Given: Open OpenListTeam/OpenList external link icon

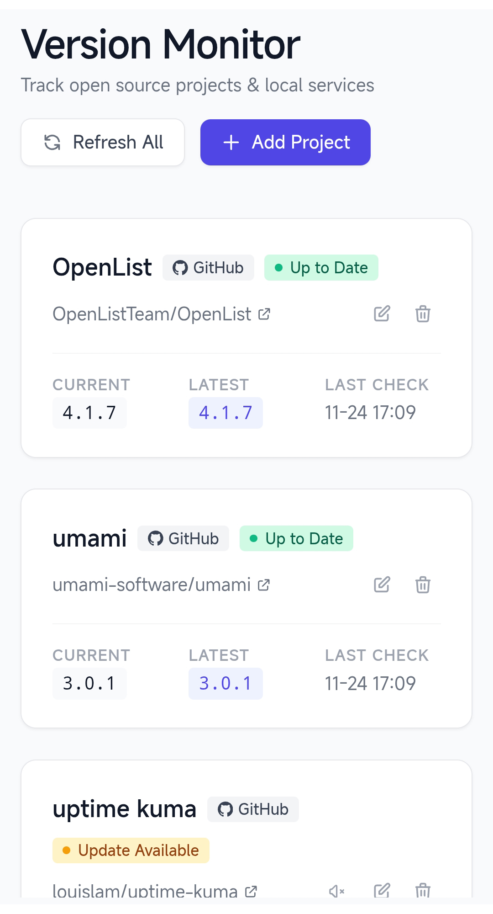Looking at the screenshot, I should tap(264, 314).
